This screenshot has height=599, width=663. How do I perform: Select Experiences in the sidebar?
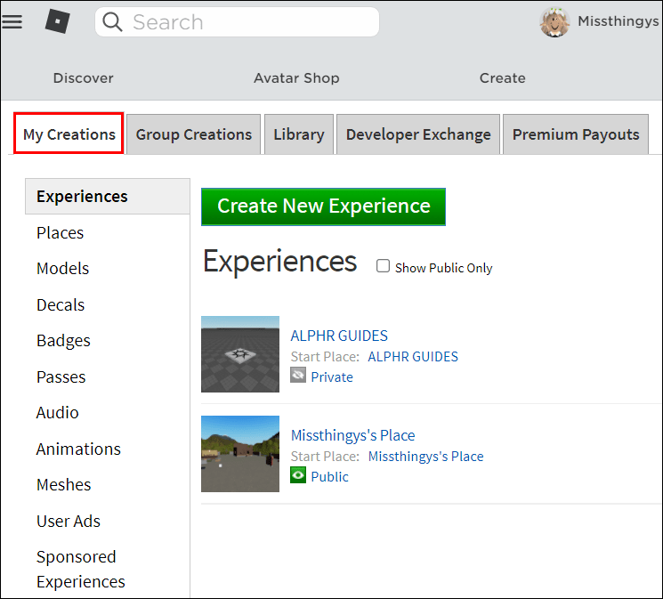(108, 197)
